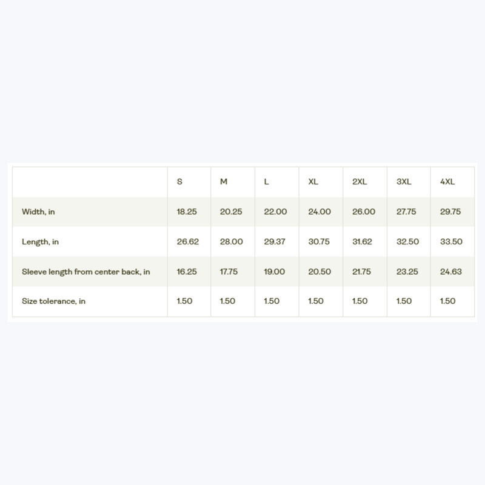Click the Width, in row label
This screenshot has height=485, width=485.
38,212
